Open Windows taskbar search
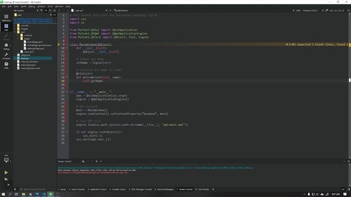The image size is (351, 197). tap(10, 194)
